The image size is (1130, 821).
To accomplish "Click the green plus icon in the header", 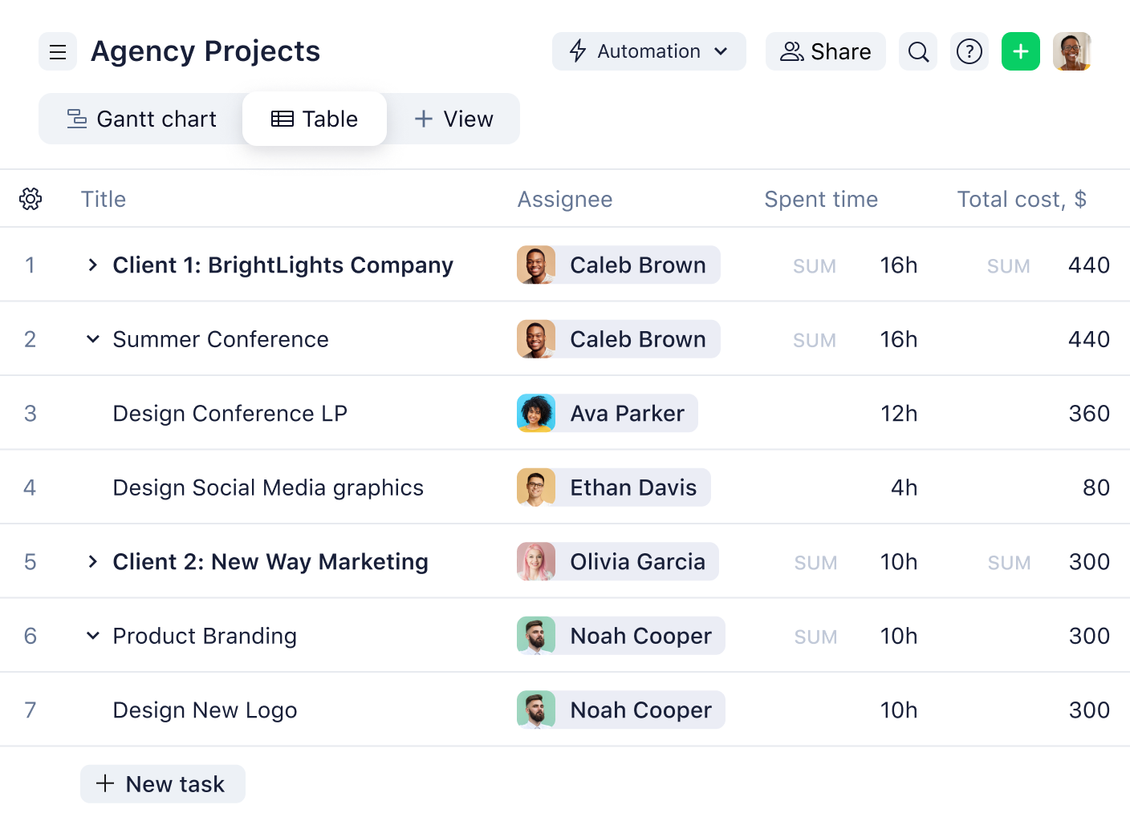I will (x=1020, y=51).
